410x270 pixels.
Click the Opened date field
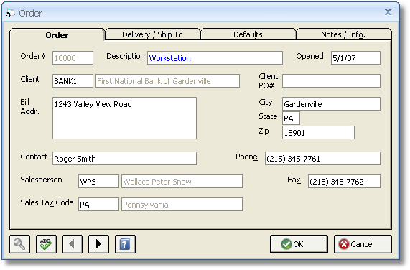tap(355, 57)
